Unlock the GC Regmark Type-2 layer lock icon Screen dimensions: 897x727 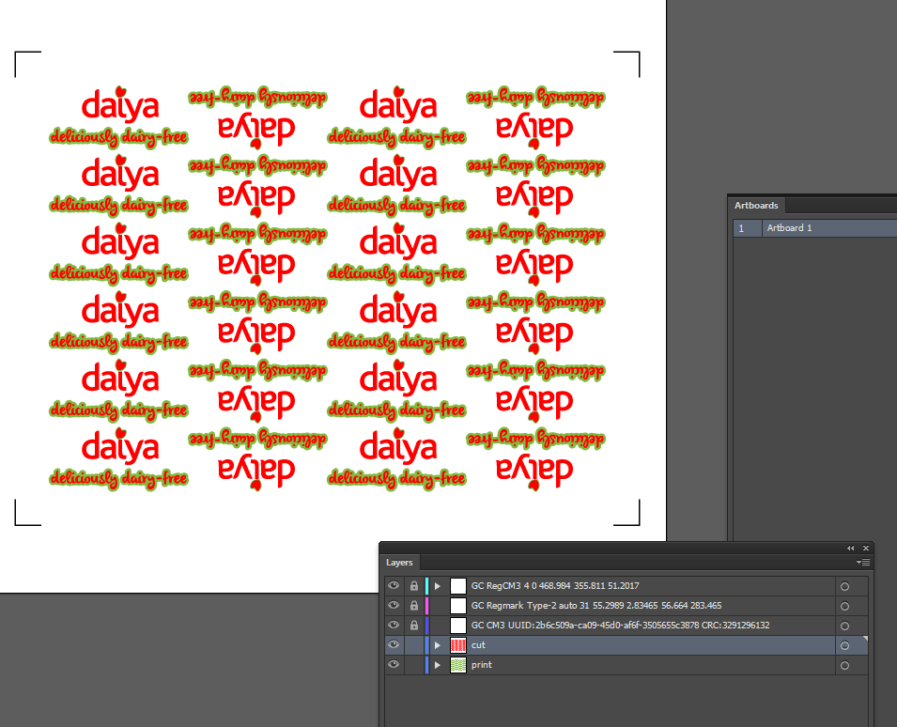tap(413, 605)
